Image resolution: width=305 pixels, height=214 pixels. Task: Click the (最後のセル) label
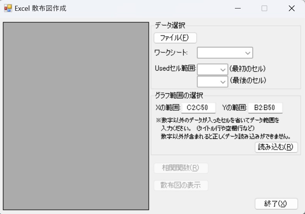tap(248, 80)
